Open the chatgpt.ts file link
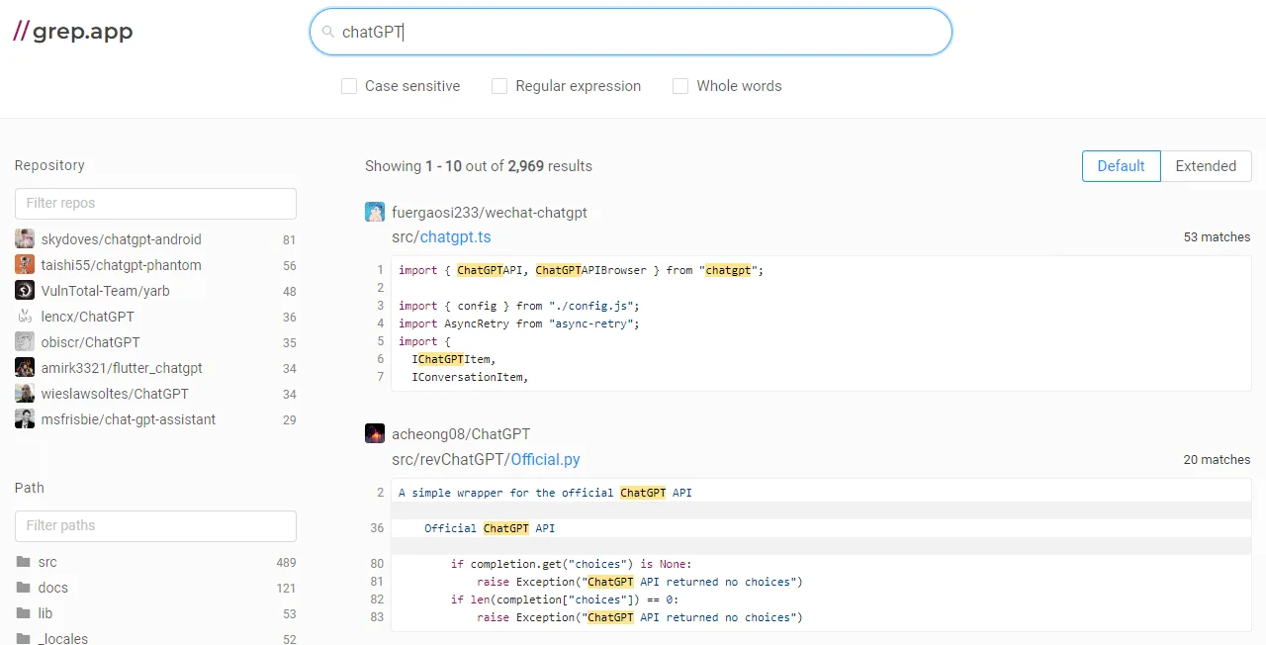This screenshot has width=1266, height=645. pos(455,237)
